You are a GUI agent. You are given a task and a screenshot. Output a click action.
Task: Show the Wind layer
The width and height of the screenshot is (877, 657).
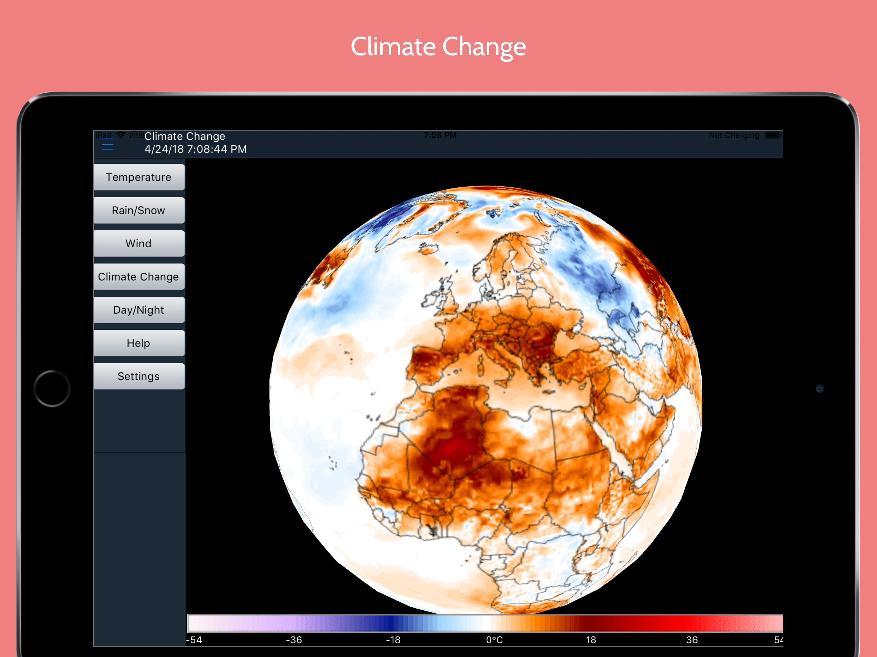(x=138, y=243)
